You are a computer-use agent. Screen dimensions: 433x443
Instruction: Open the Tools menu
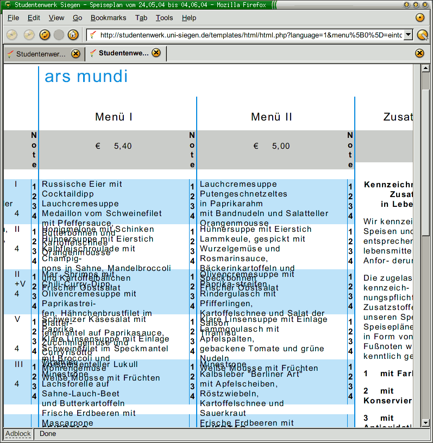tap(164, 18)
